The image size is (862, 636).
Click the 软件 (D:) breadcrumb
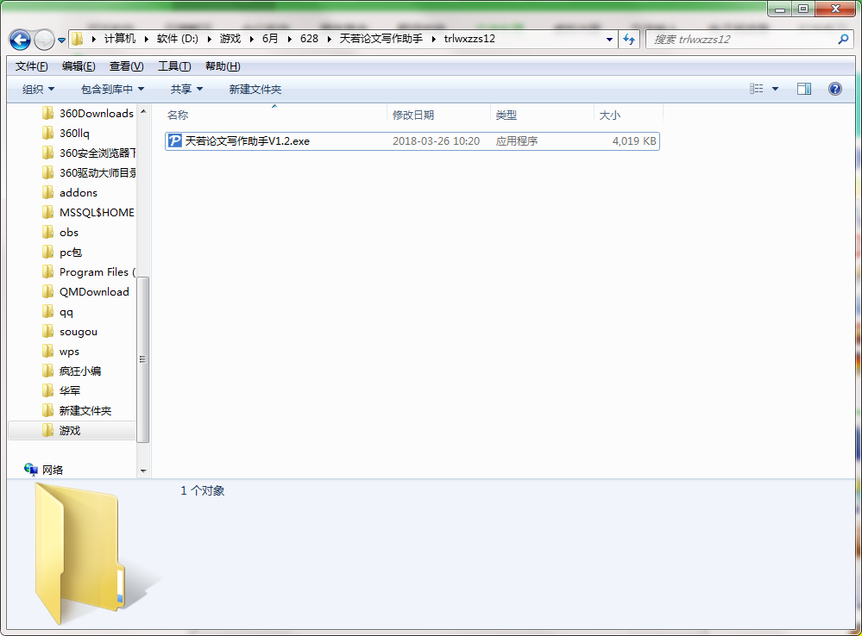(x=178, y=39)
